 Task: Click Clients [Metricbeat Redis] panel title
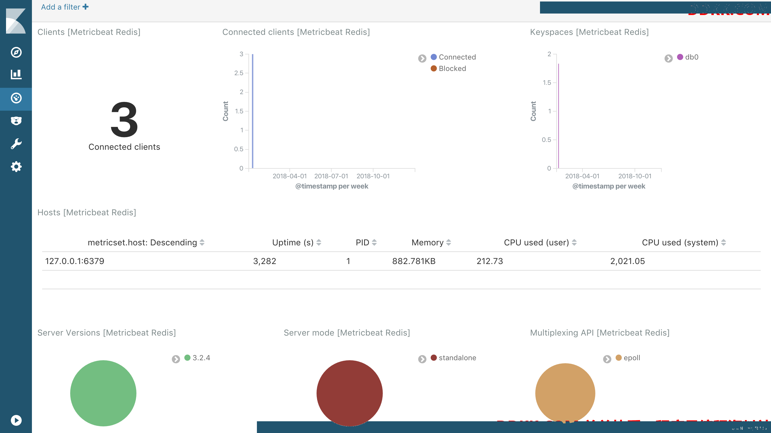coord(89,32)
